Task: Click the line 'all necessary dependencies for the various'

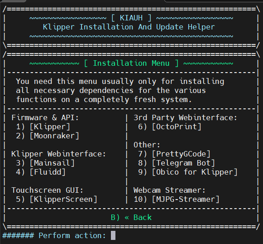Action: coord(111,91)
